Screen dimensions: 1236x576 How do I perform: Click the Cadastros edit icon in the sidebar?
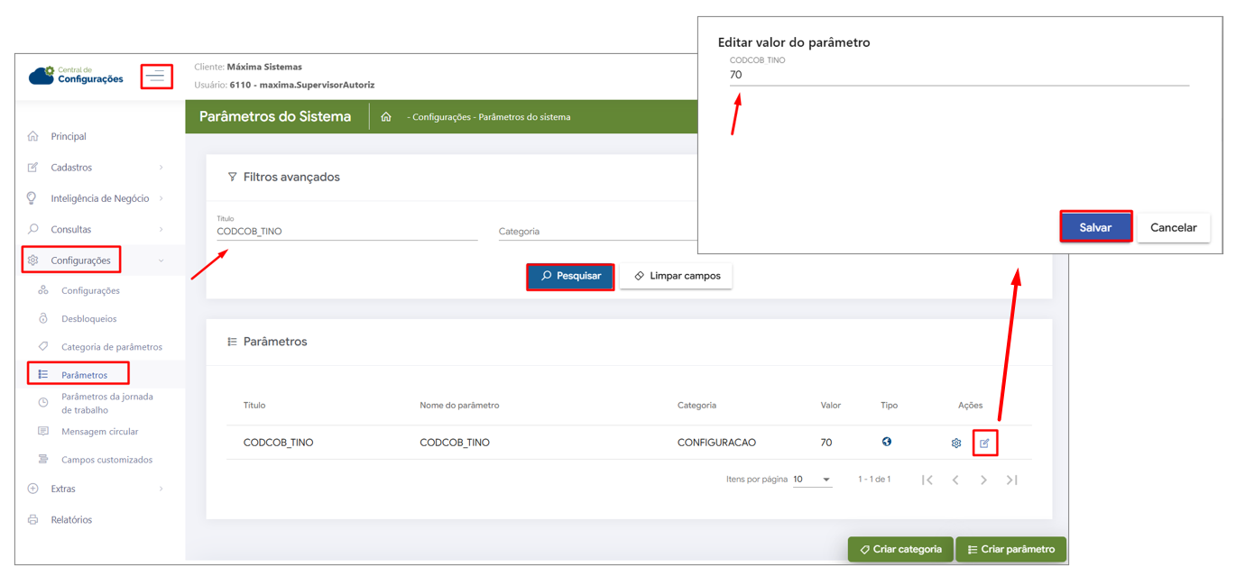[33, 168]
